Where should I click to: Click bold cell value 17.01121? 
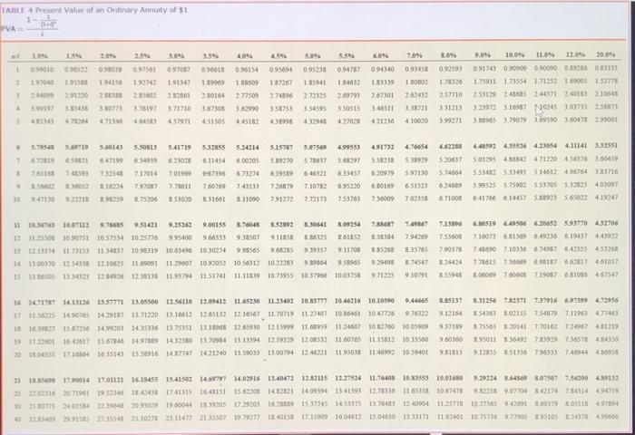click(x=110, y=381)
